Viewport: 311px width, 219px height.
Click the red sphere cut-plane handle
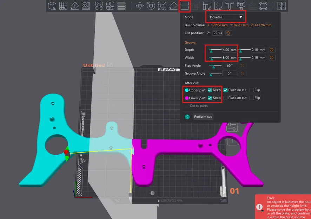[x=66, y=152]
